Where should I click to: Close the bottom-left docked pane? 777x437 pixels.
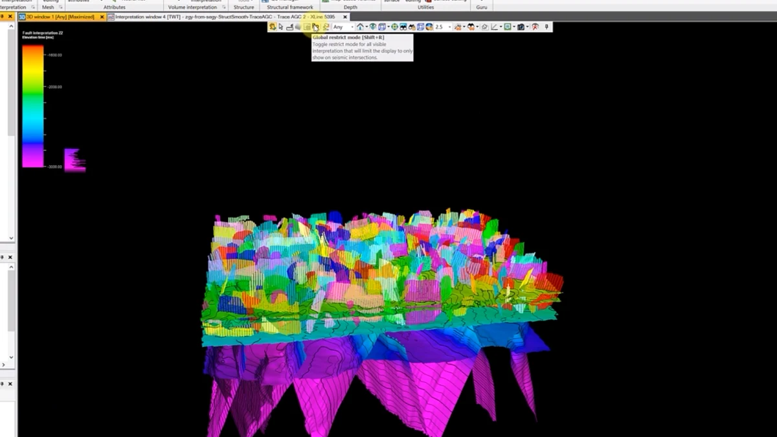[10, 383]
